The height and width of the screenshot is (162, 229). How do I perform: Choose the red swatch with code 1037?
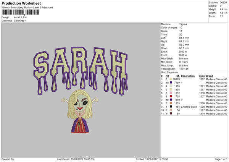(x=171, y=96)
